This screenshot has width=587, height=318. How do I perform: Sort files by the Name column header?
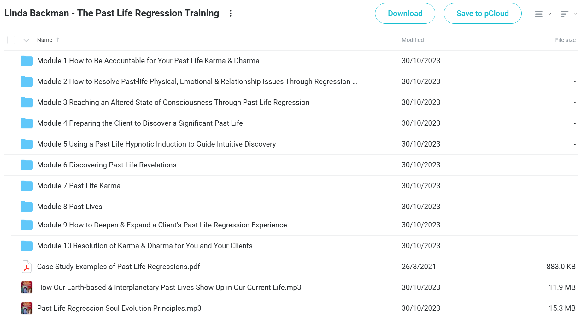[x=45, y=40]
